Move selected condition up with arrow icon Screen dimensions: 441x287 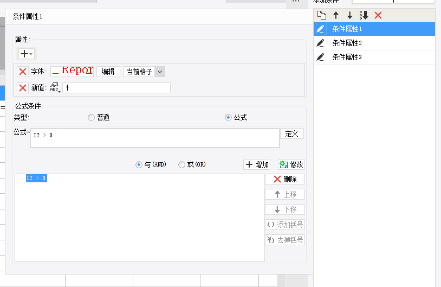[x=336, y=15]
